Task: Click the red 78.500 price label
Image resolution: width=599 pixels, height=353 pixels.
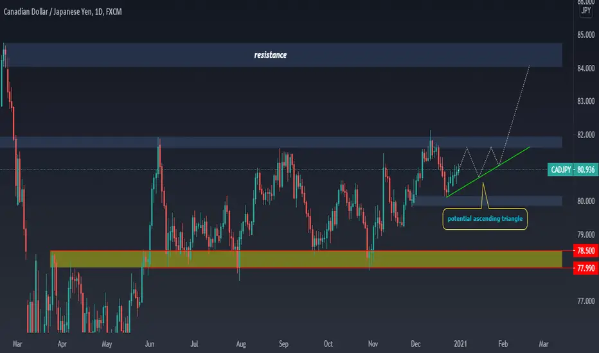Action: 586,251
